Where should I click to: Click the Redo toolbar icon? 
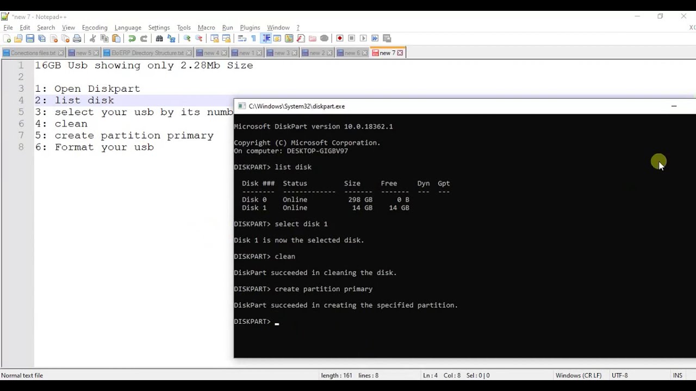pyautogui.click(x=144, y=38)
